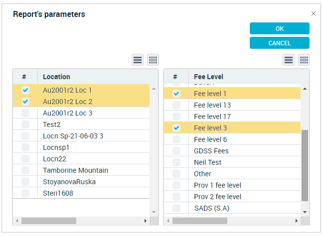Check the Steri1608 checkbox
The height and width of the screenshot is (236, 323).
click(x=25, y=193)
